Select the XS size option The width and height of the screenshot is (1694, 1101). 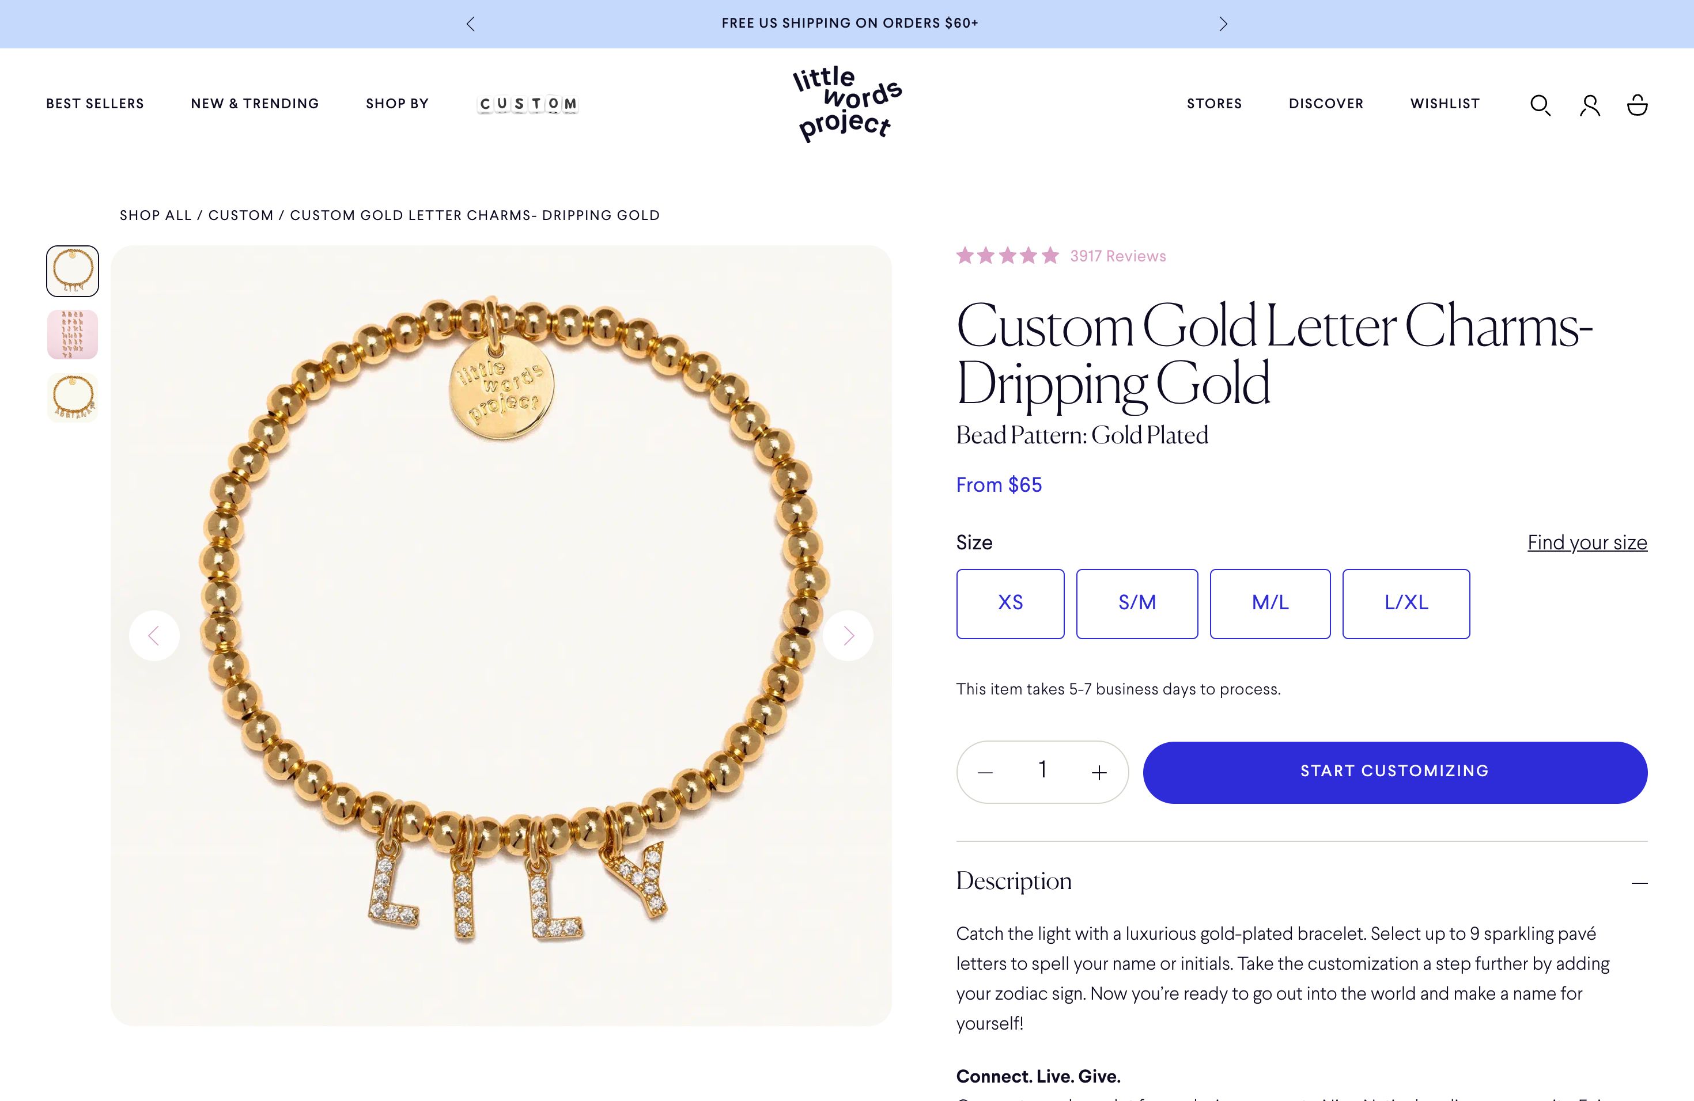(1010, 604)
